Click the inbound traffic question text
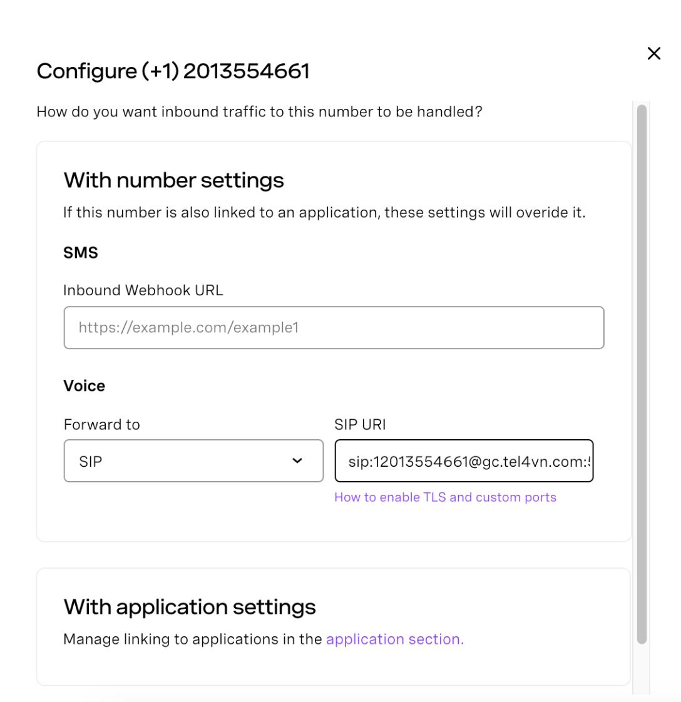Image resolution: width=681 pixels, height=702 pixels. pos(259,112)
